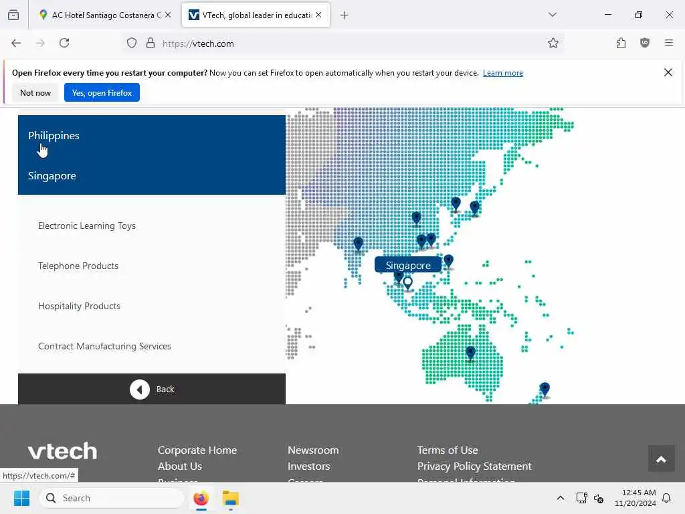This screenshot has height=514, width=685.
Task: Open Newsroom footer link
Action: click(x=313, y=450)
